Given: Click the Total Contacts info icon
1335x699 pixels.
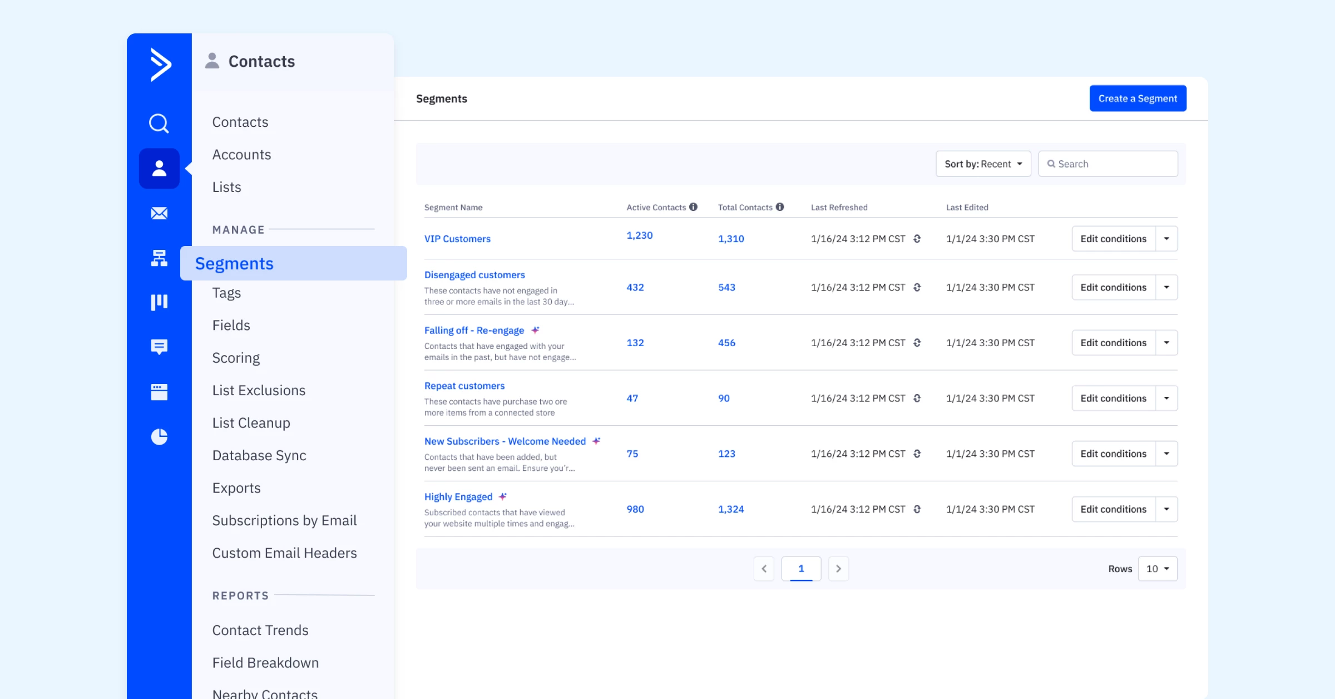Looking at the screenshot, I should pyautogui.click(x=780, y=207).
